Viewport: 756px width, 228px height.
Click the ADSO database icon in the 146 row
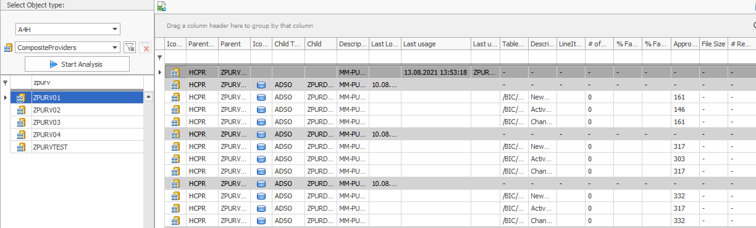tap(261, 109)
